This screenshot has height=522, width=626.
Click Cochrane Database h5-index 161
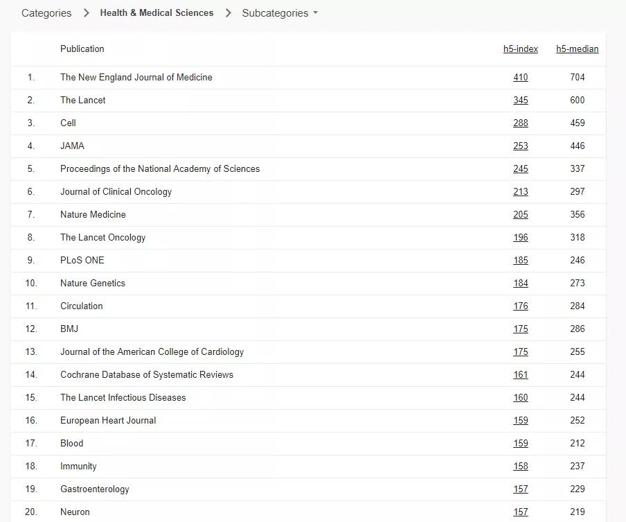click(521, 375)
